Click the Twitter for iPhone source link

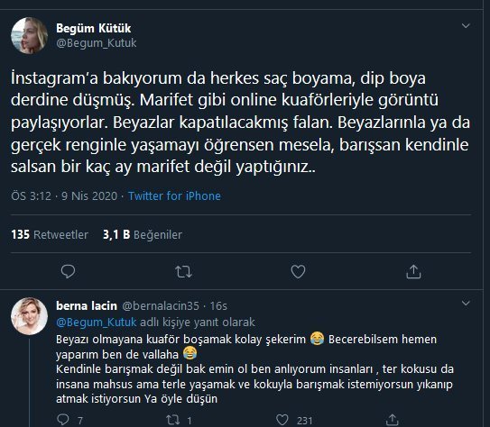174,195
